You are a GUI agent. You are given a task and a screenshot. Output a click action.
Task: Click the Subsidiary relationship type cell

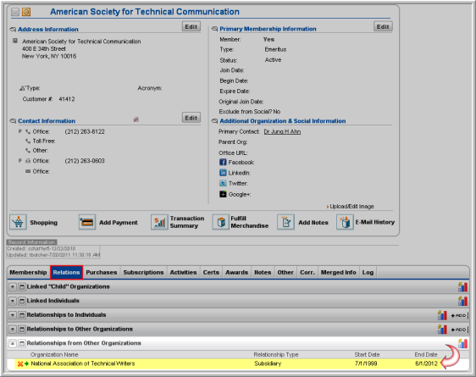268,363
